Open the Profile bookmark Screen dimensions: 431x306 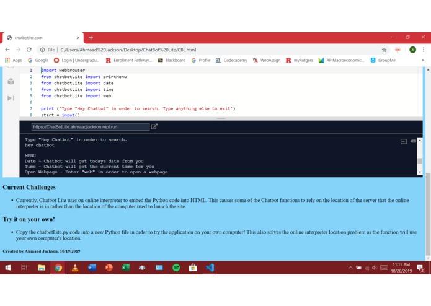pos(201,60)
